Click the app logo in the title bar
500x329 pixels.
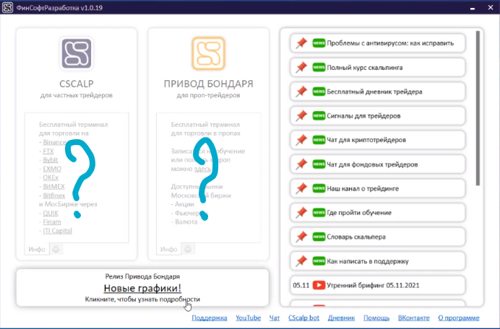pos(7,7)
